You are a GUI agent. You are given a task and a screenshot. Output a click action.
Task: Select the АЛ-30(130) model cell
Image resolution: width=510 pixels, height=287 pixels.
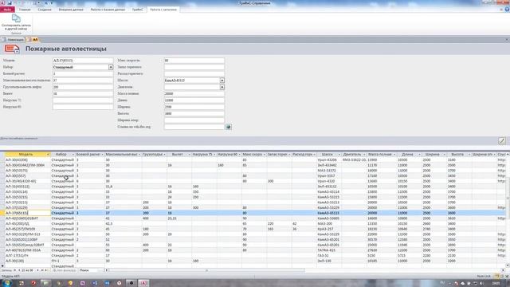tap(28, 261)
